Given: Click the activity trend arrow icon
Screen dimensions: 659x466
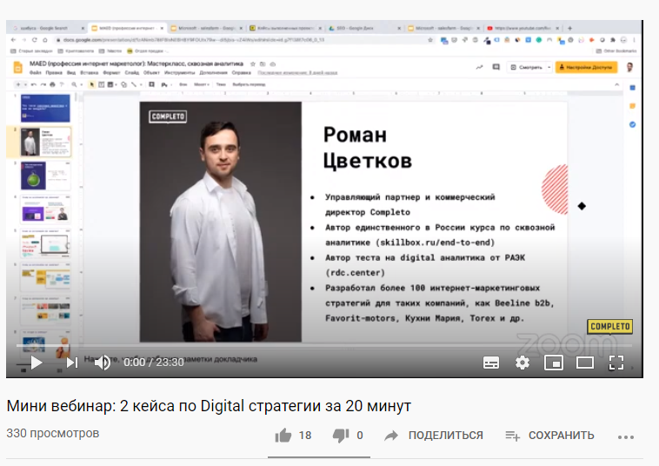Looking at the screenshot, I should tap(479, 67).
